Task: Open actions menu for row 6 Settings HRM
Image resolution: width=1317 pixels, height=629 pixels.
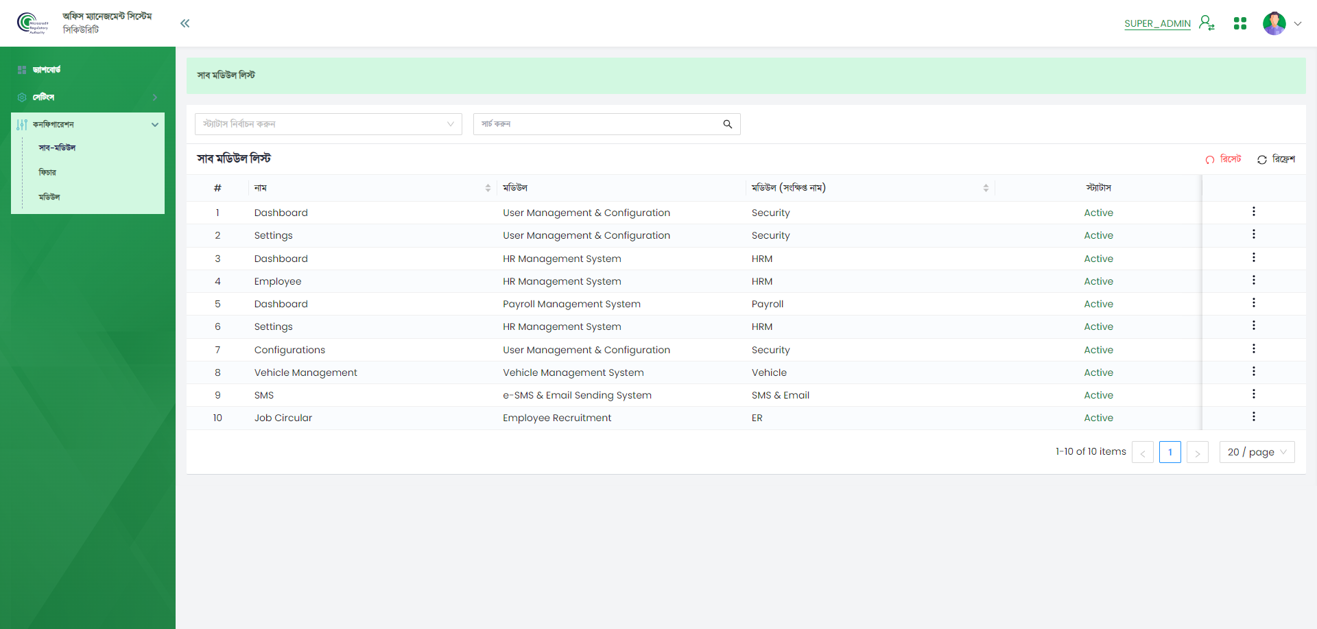Action: pyautogui.click(x=1254, y=326)
